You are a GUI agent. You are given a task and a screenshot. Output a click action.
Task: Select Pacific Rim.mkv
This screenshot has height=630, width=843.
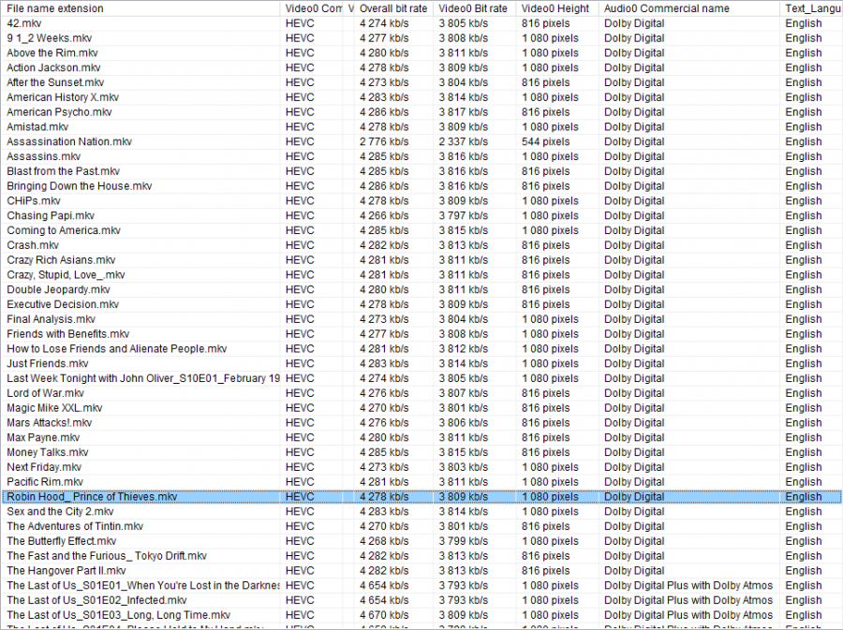(45, 482)
